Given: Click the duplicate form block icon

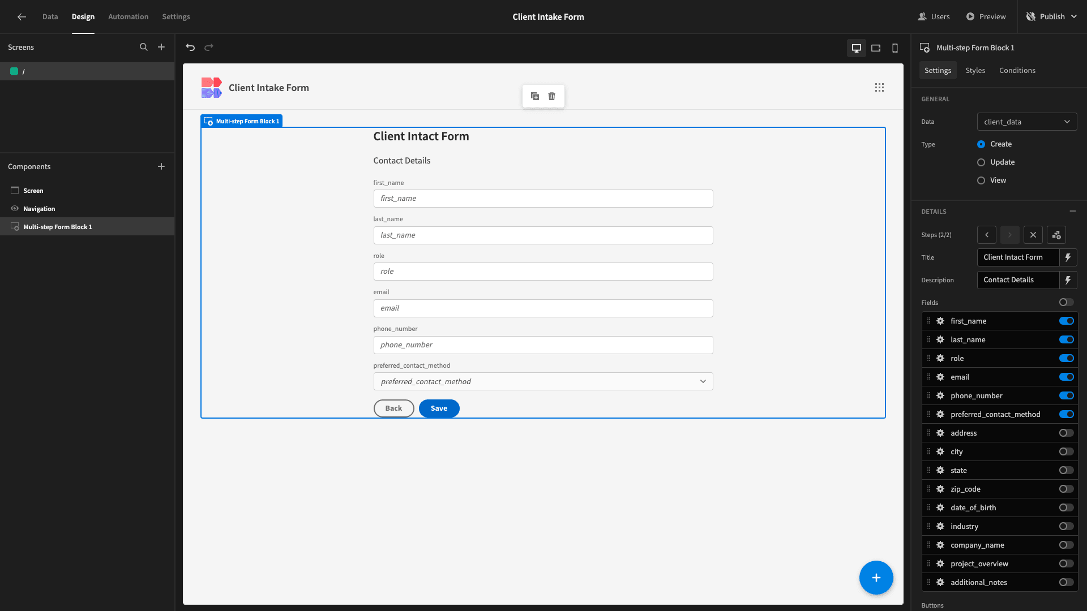Looking at the screenshot, I should point(534,96).
